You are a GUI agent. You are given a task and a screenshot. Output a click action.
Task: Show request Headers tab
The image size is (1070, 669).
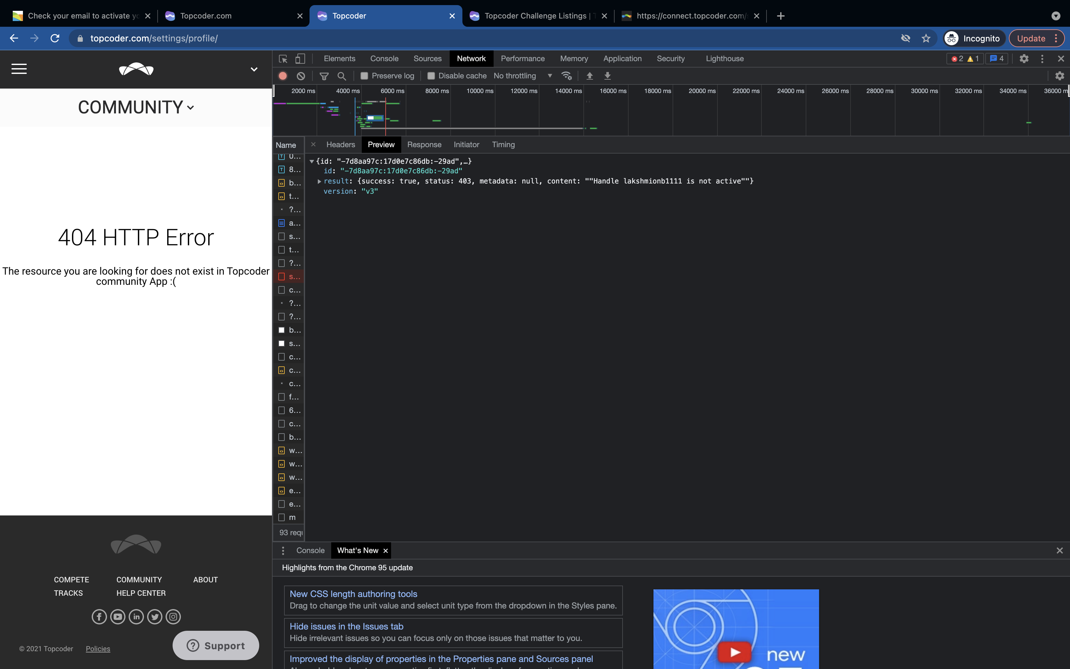(x=340, y=145)
